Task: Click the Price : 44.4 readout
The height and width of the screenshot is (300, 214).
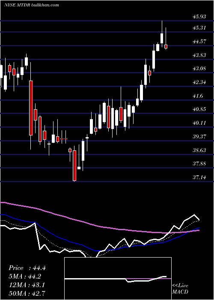Action: (x=27, y=268)
